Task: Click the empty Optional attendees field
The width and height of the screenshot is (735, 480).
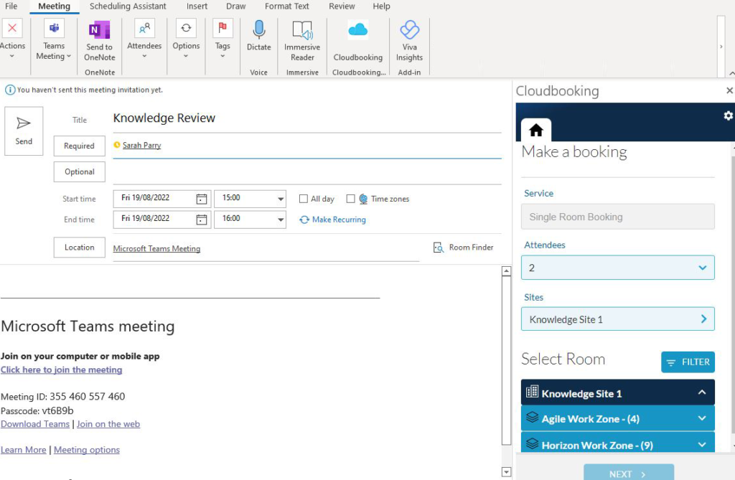Action: click(307, 171)
